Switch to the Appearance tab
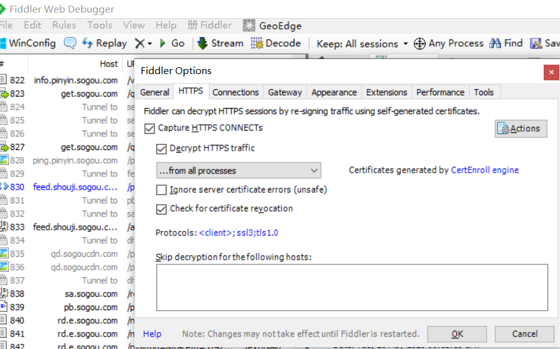Image resolution: width=560 pixels, height=349 pixels. (x=334, y=92)
